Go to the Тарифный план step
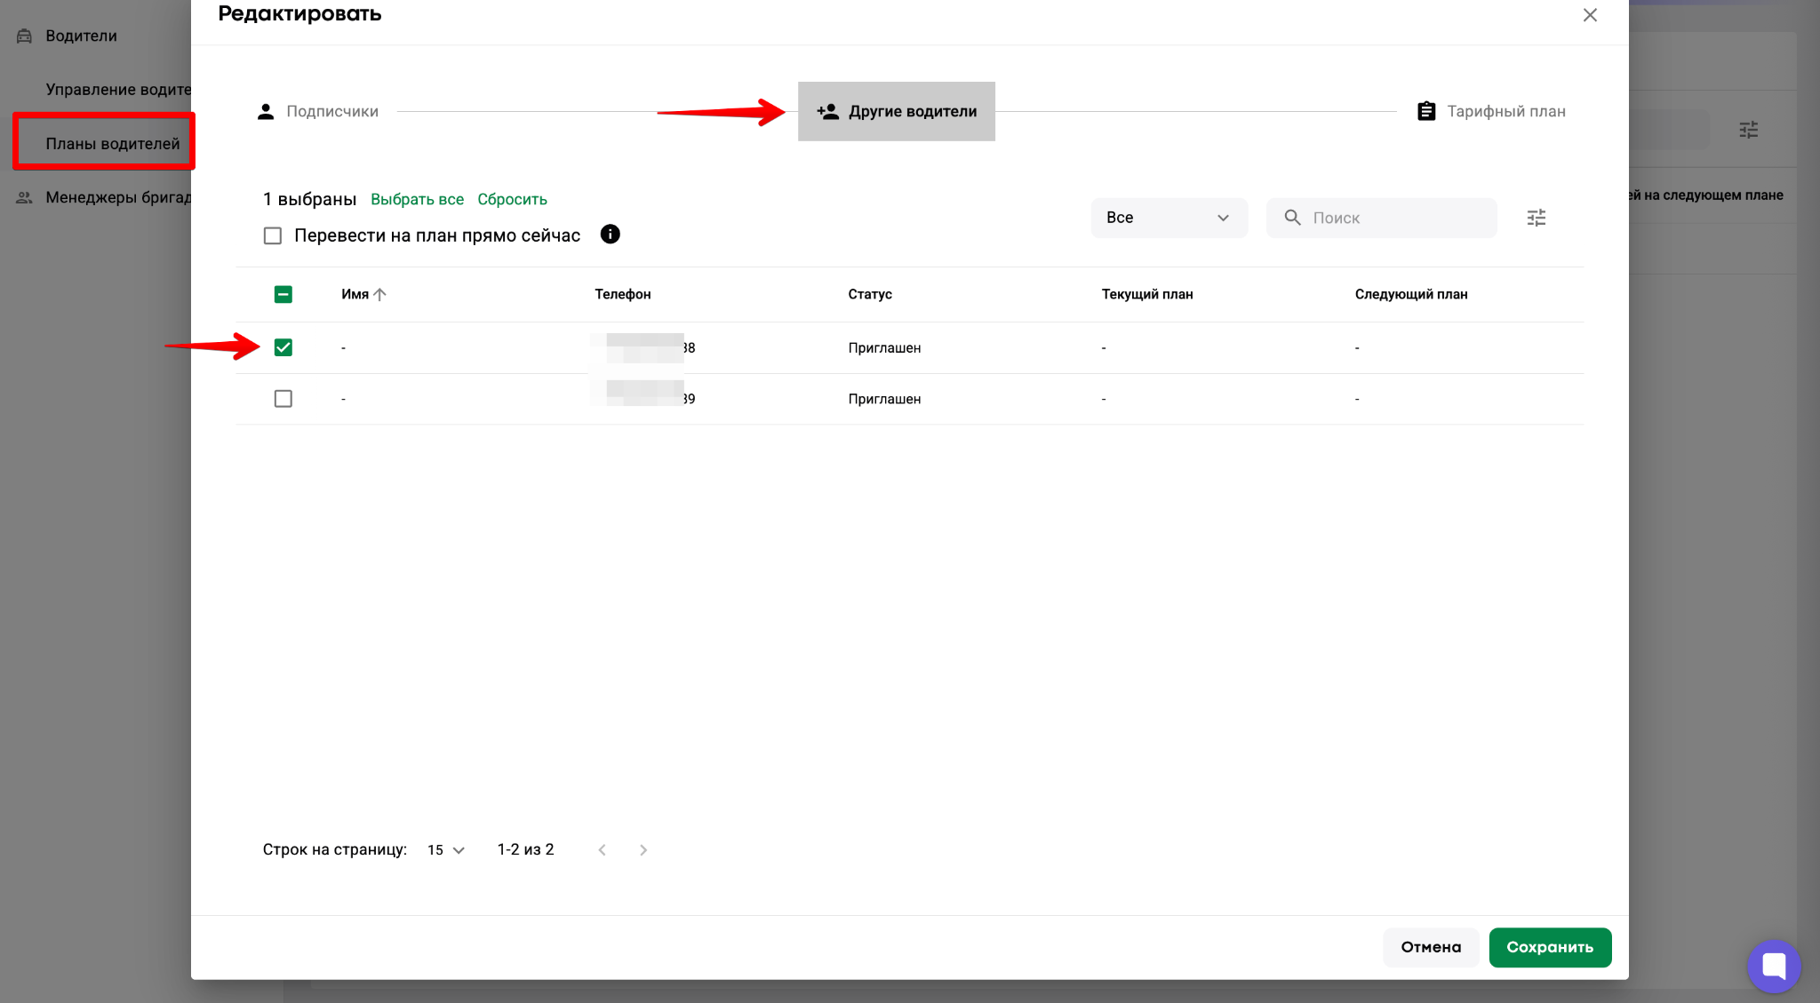The width and height of the screenshot is (1820, 1003). click(1491, 111)
